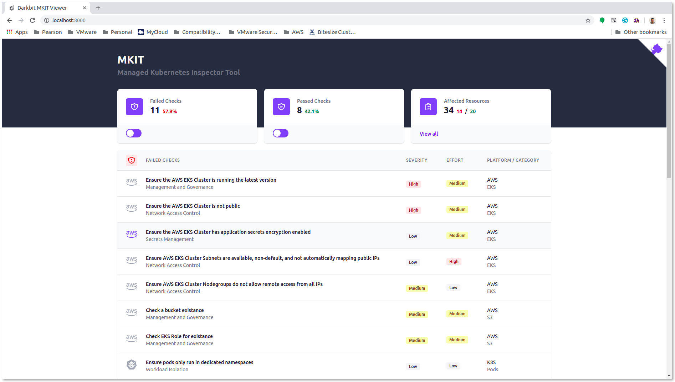This screenshot has height=382, width=675.
Task: Open the Pearson bookmarks folder
Action: click(x=48, y=32)
